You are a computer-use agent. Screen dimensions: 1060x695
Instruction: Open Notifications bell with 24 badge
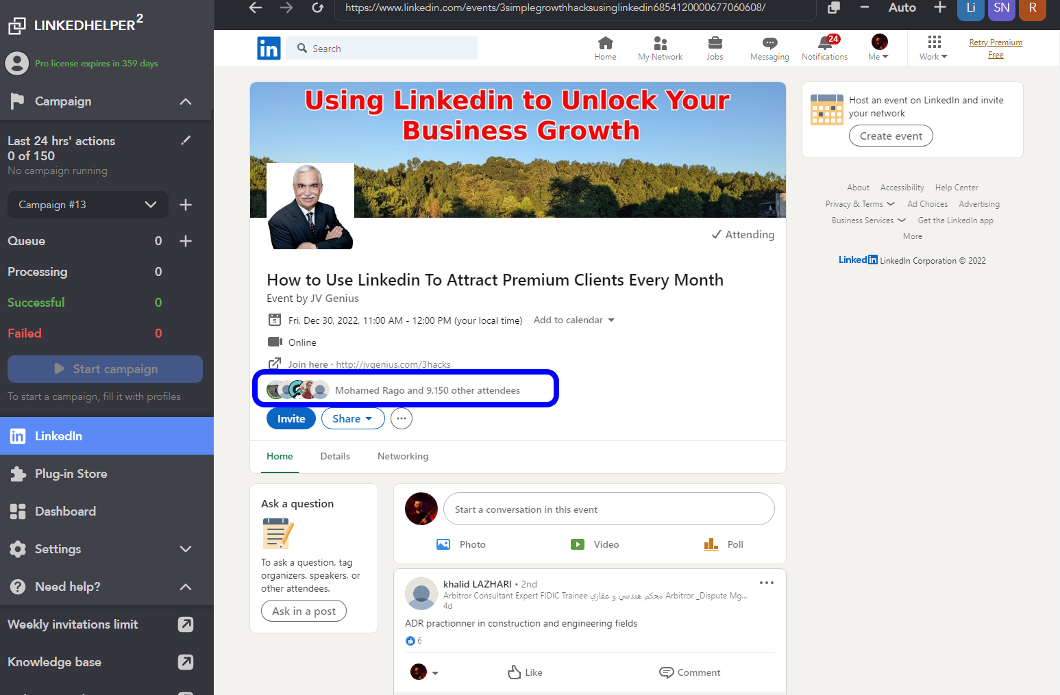coord(825,48)
